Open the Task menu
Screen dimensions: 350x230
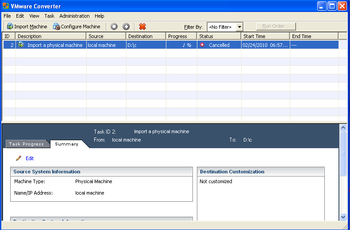(x=49, y=16)
